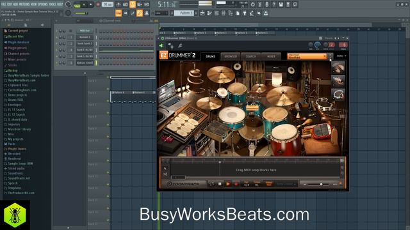The image size is (410, 230).
Task: Click the Toontrack logo
Action: [x=183, y=184]
